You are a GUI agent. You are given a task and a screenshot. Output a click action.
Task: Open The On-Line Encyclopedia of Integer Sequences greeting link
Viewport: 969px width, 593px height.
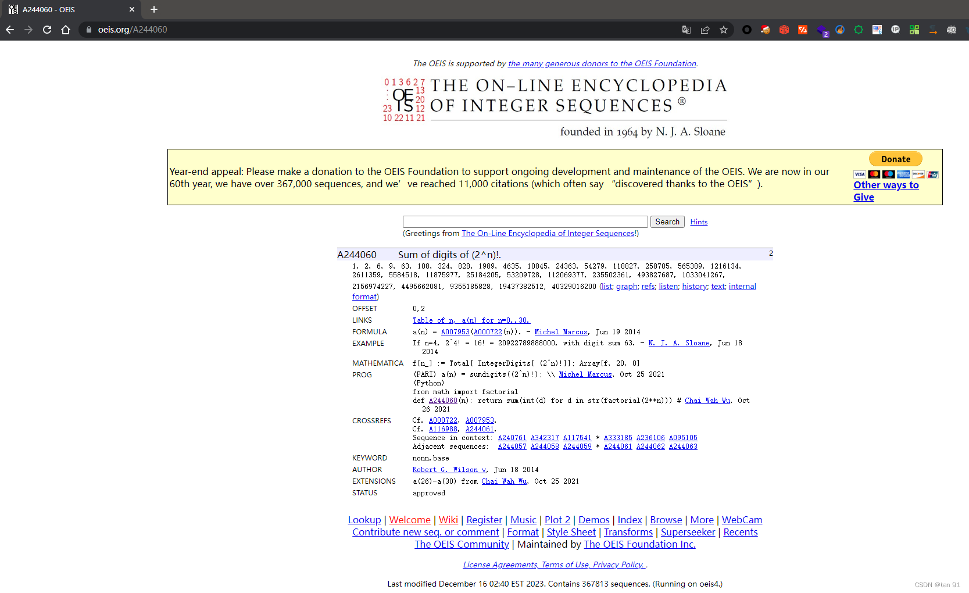[548, 233]
